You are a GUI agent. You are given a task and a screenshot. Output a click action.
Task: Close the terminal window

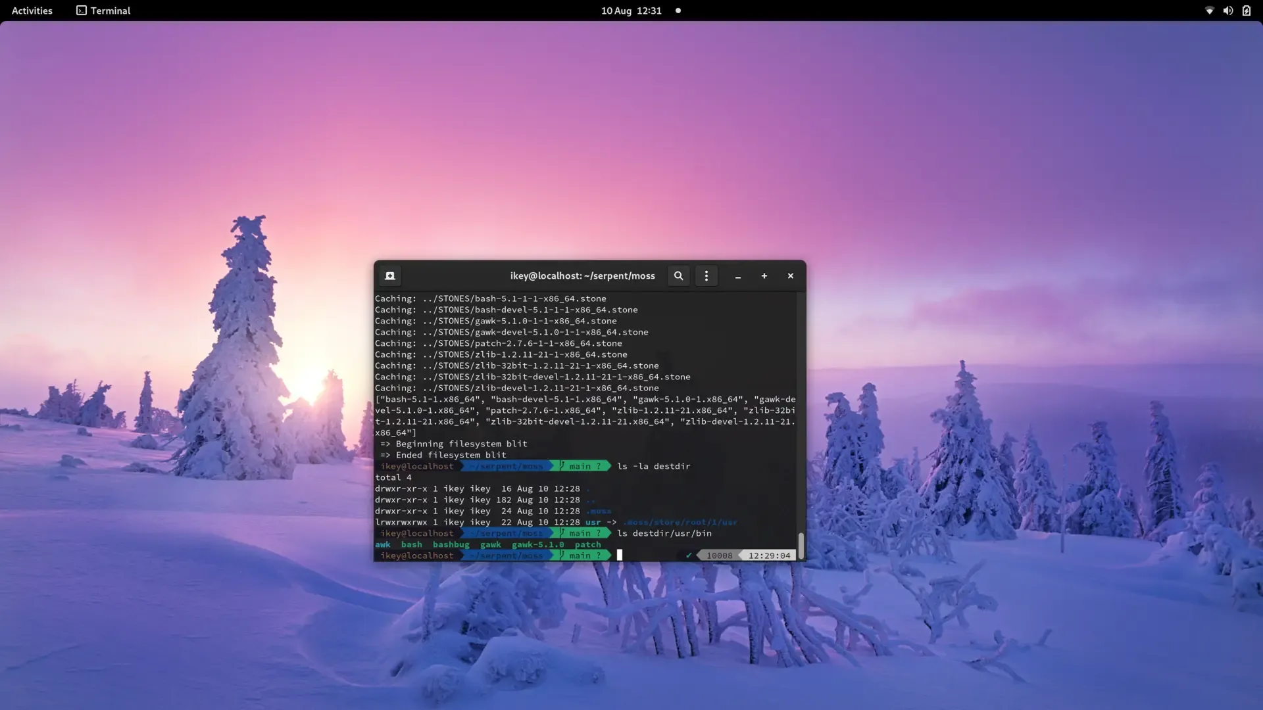point(791,276)
